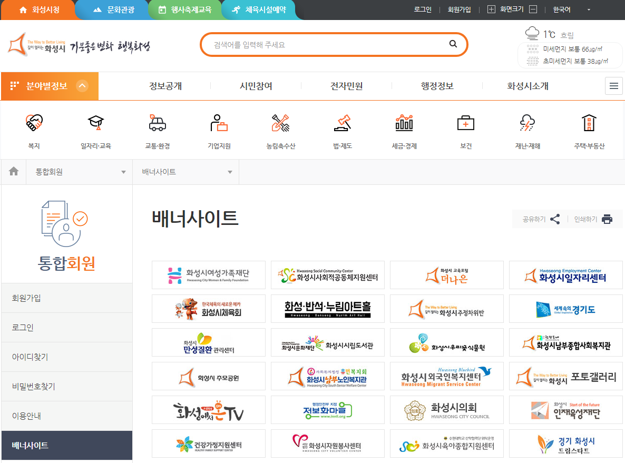The width and height of the screenshot is (625, 463).
Task: Open the 기업지원 business support icon
Action: click(x=219, y=123)
